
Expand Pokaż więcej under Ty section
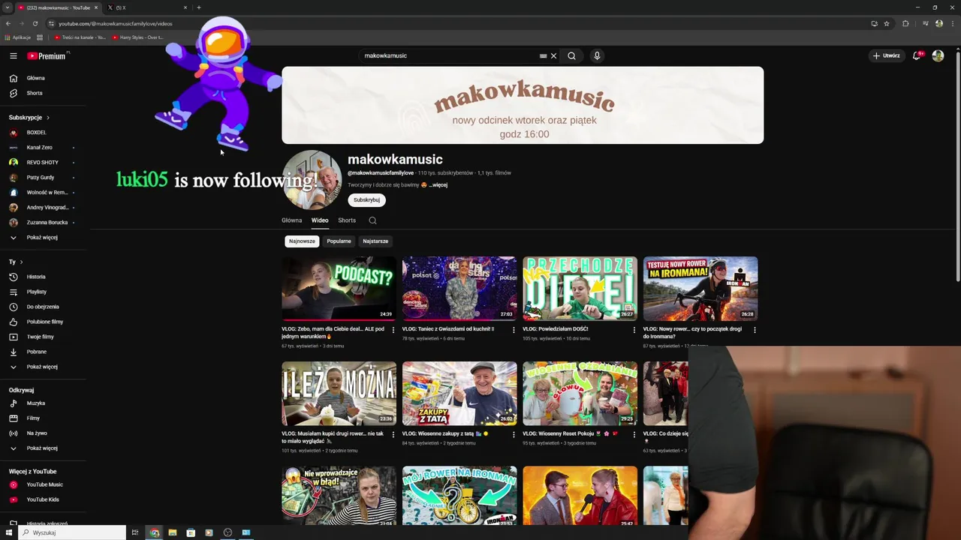point(42,367)
